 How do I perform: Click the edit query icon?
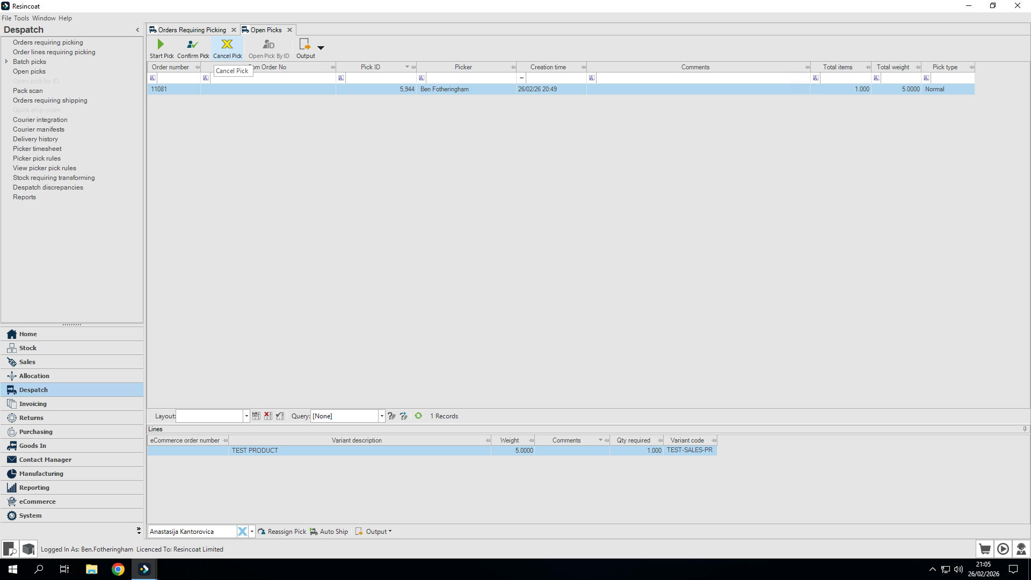tap(391, 416)
